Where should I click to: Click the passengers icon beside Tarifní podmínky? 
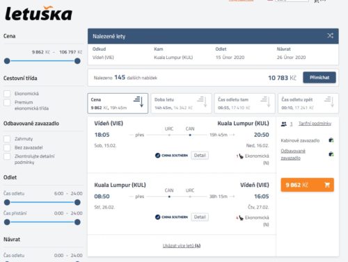pos(284,124)
